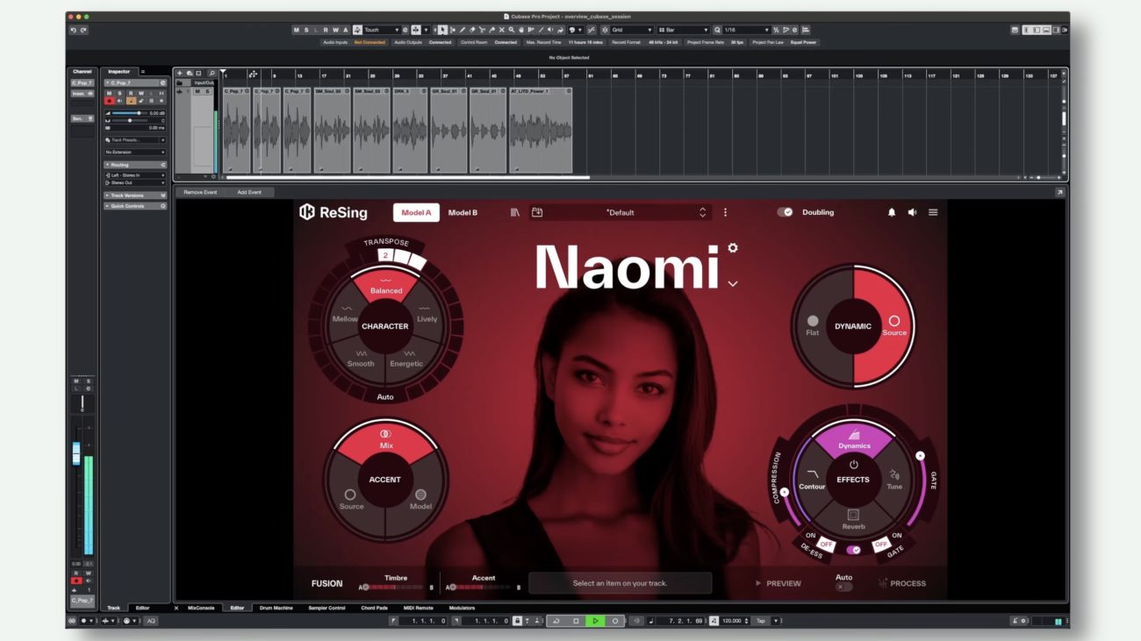Switch to Model B tab
Viewport: 1141px width, 641px height.
coord(463,212)
